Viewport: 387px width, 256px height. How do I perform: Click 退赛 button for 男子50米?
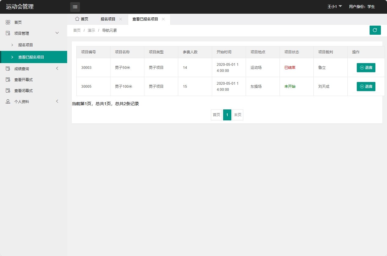pos(366,67)
